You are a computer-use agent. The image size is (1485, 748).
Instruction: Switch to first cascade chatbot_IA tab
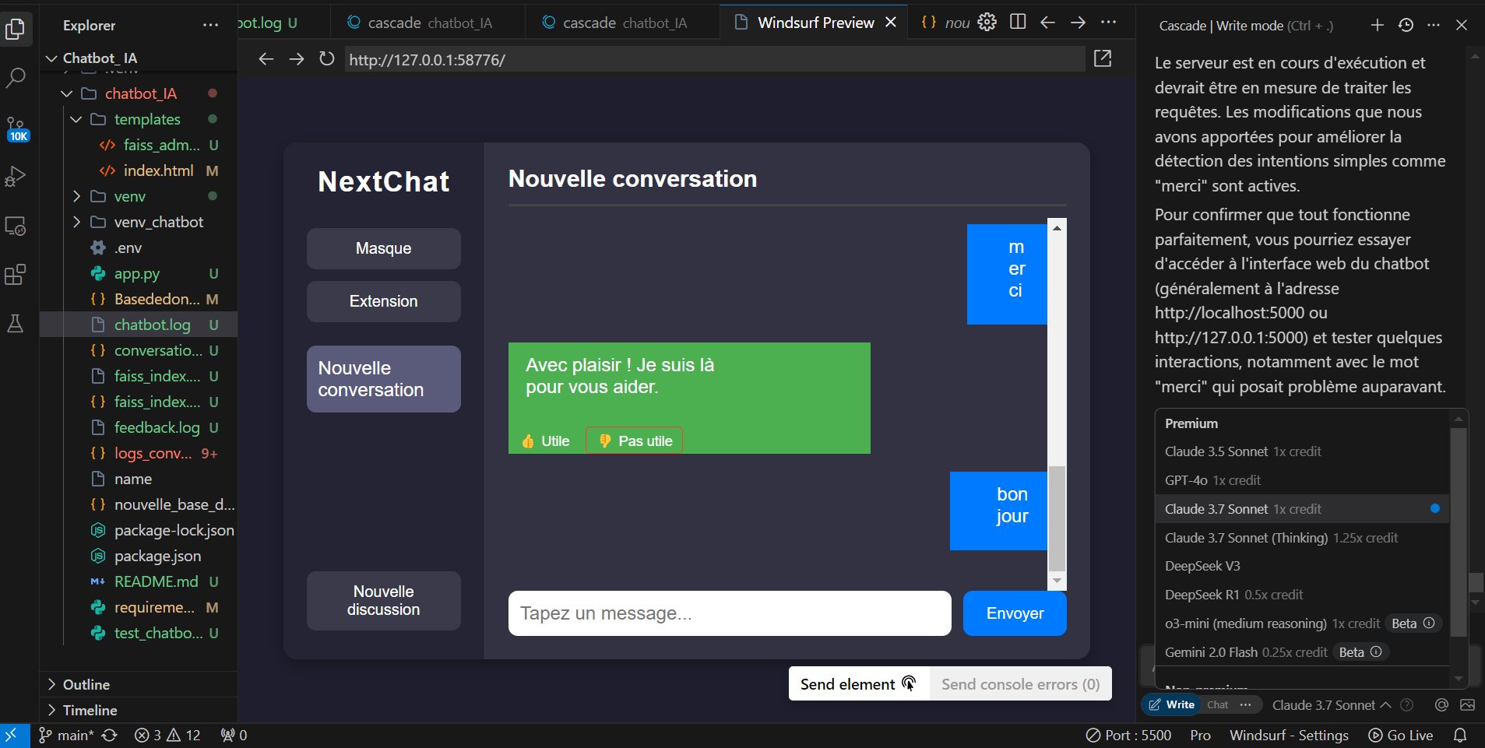428,23
